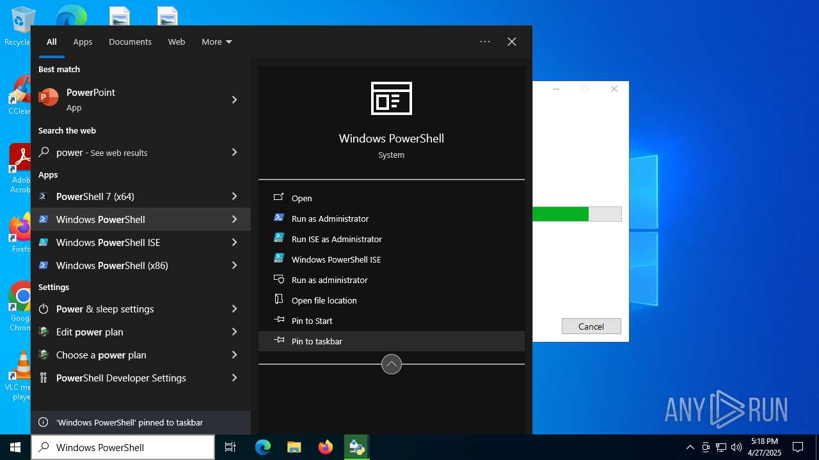Click the web search magnifier icon for power

44,152
